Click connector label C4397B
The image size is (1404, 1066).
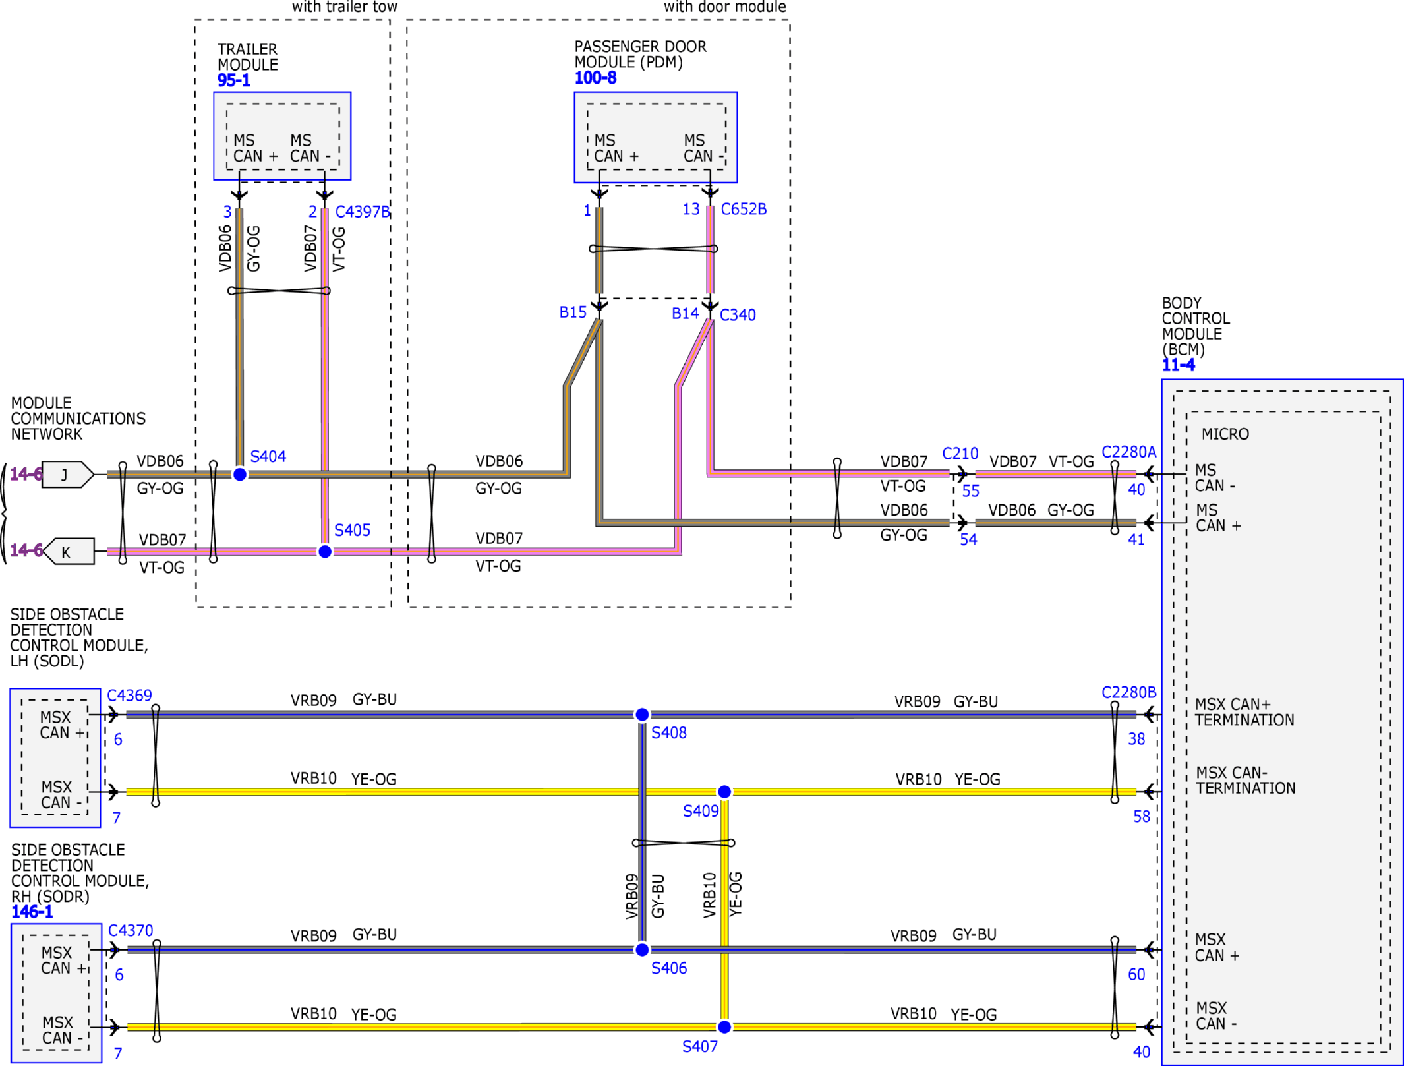pyautogui.click(x=363, y=212)
